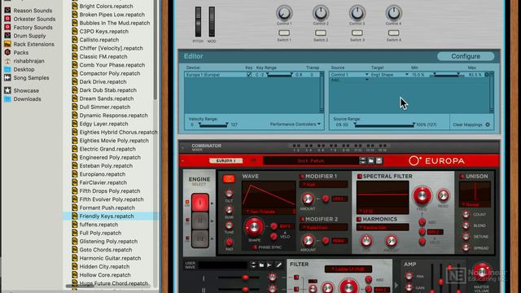This screenshot has width=521, height=293.
Task: Open Song Samples location
Action: 31,78
